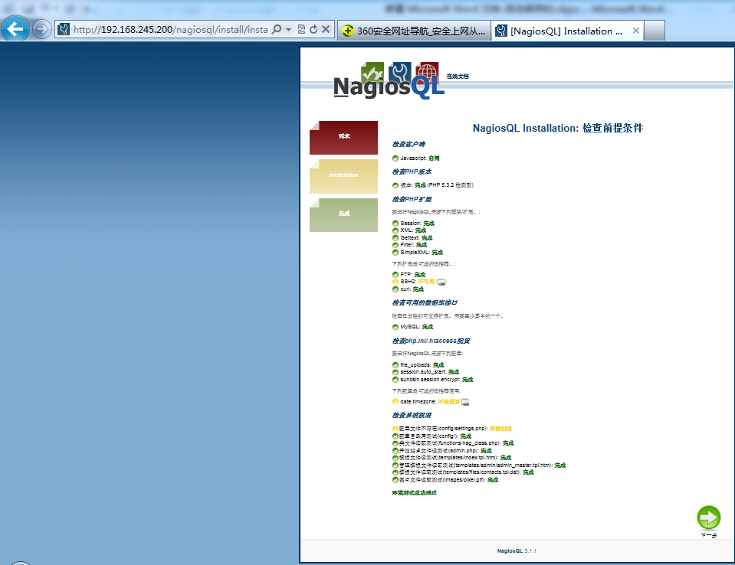The width and height of the screenshot is (735, 565).
Task: Open a new blank browser tab
Action: pos(655,31)
